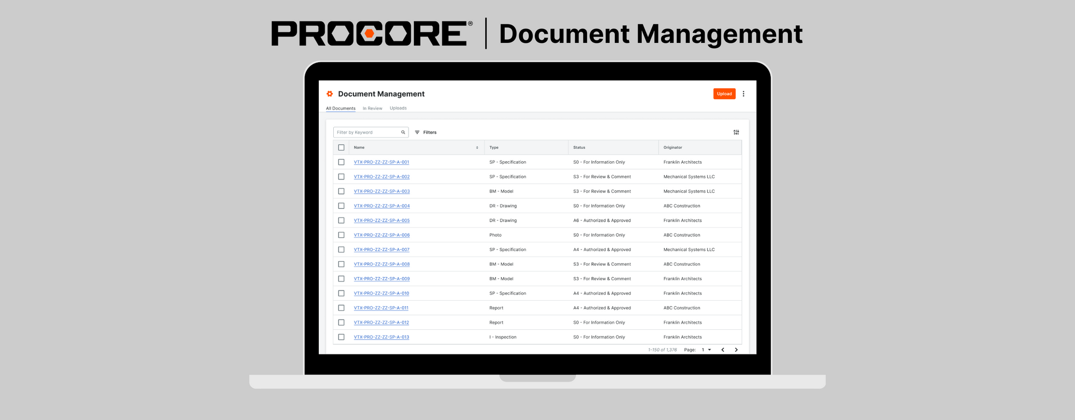Image resolution: width=1075 pixels, height=420 pixels.
Task: Click 'A6 - Authorized & Approved' status cell
Action: (602, 220)
